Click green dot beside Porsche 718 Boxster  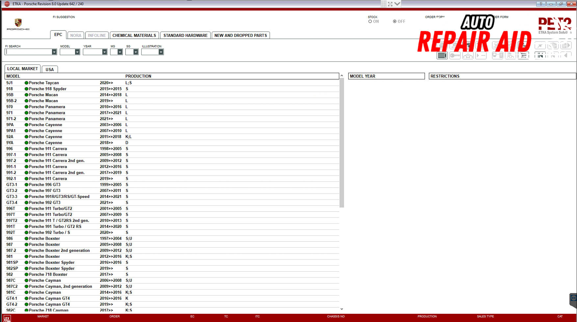point(26,274)
